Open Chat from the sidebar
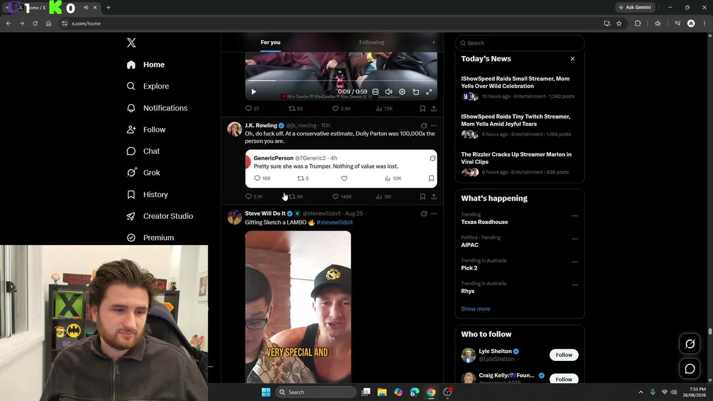 143,151
